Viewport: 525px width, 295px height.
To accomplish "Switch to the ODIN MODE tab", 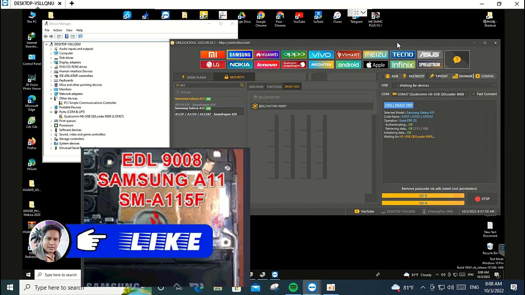I will (256, 87).
